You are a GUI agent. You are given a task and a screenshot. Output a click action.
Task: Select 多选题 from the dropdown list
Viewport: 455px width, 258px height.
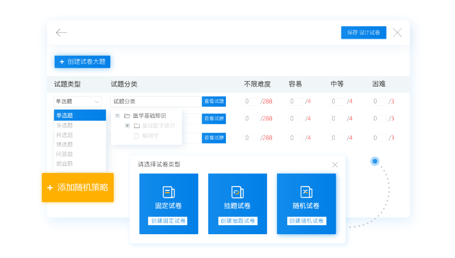pyautogui.click(x=65, y=125)
